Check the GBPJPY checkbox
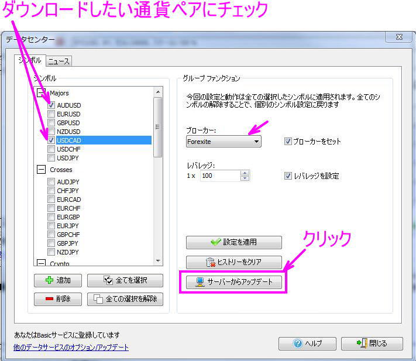Viewport: 416px width, 361px height. pos(51,243)
